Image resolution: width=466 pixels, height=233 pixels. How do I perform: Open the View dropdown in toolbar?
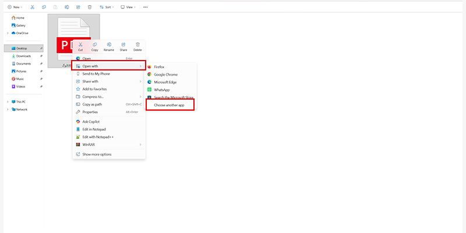[129, 7]
